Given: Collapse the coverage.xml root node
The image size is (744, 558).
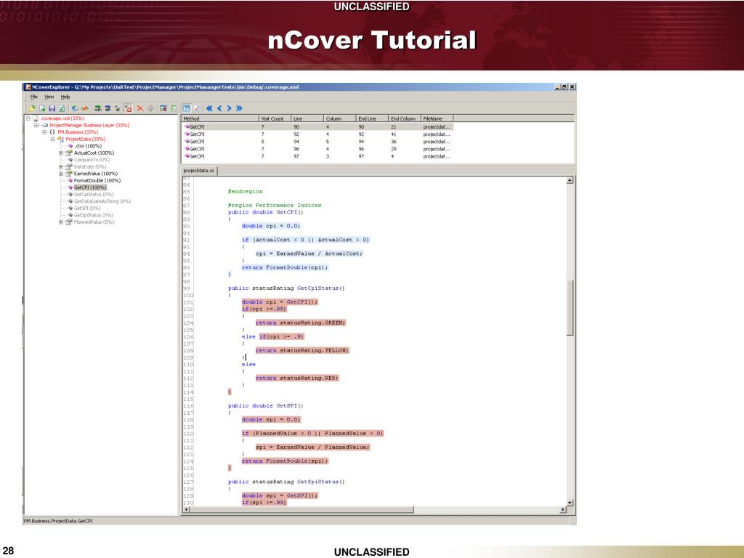Looking at the screenshot, I should (28, 118).
